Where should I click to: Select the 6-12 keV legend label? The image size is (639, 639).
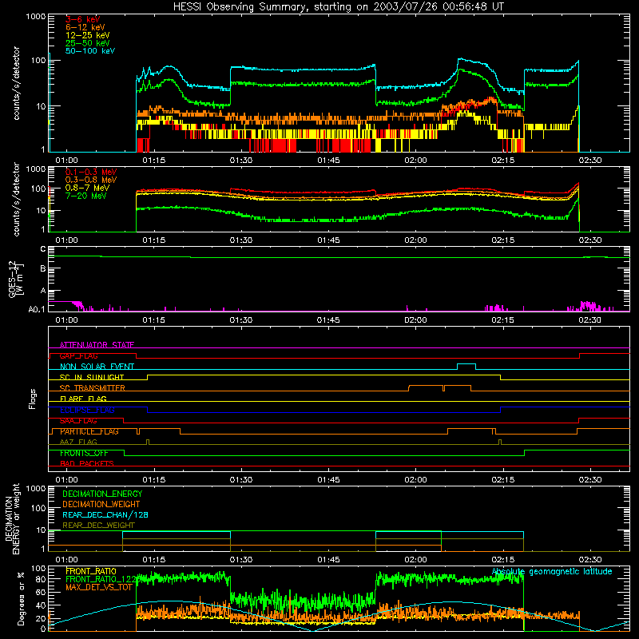(x=85, y=27)
